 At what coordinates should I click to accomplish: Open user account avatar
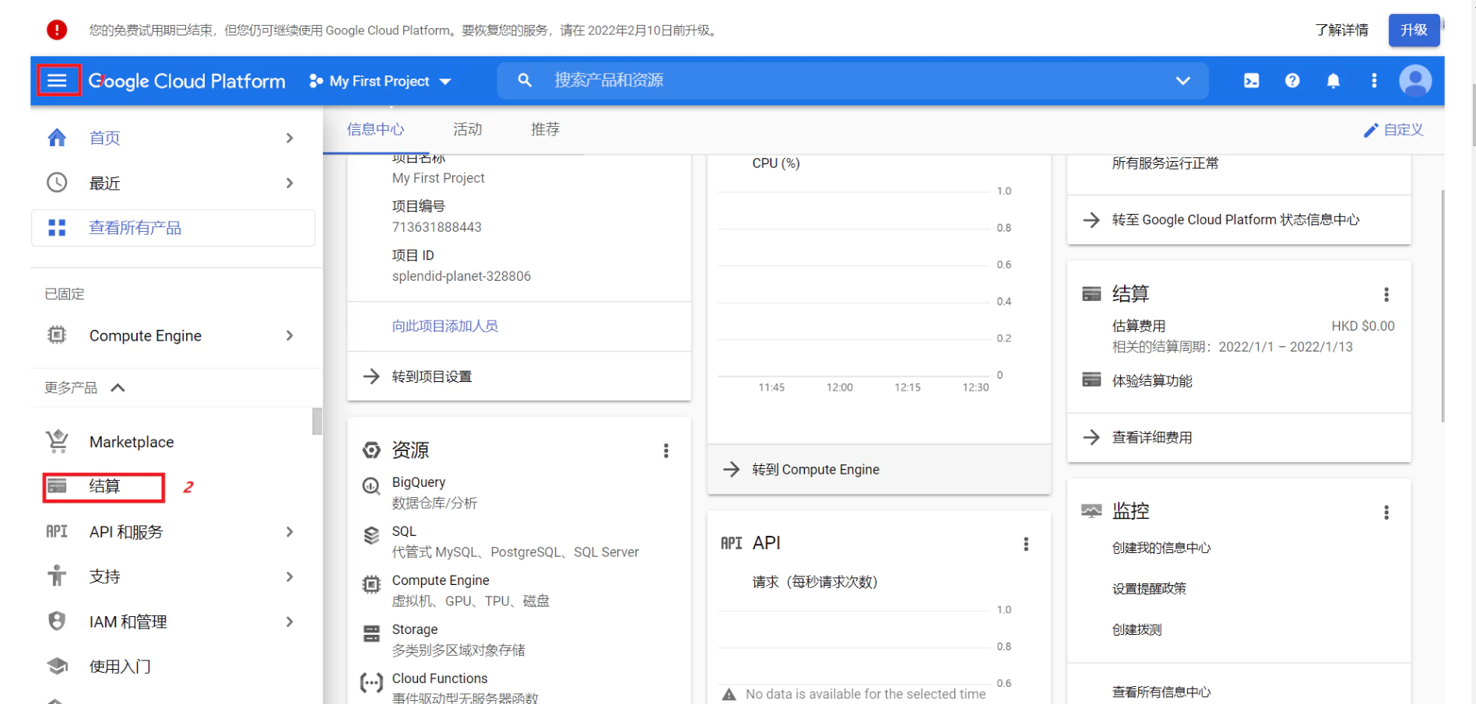pos(1414,81)
